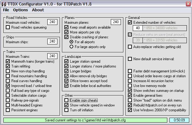Edit the Maximum Trains field
This screenshot has width=192, height=125.
[x=52, y=56]
